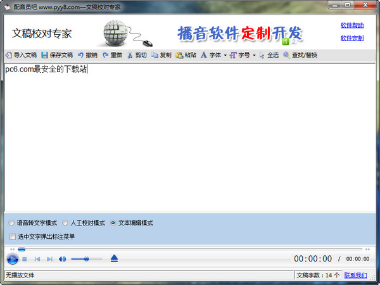
Task: Click the 文稿字数 word count status
Action: coord(318,275)
